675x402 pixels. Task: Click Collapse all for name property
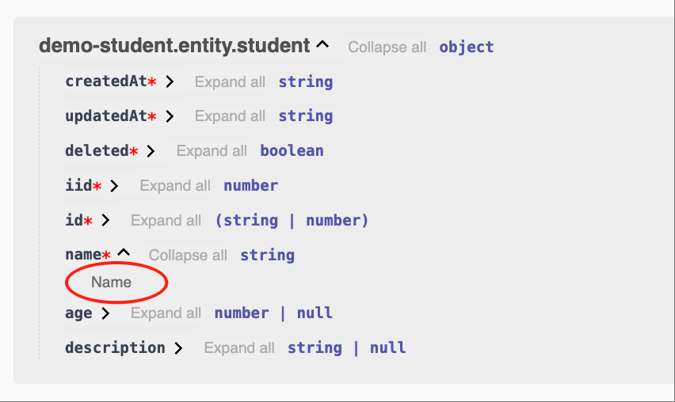pos(188,255)
